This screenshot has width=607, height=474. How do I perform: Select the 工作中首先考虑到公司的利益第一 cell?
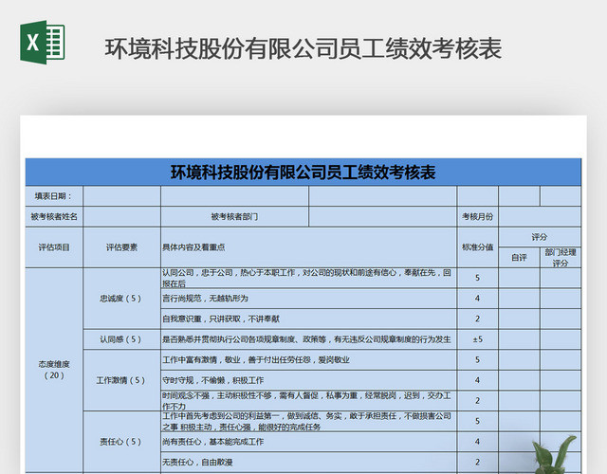click(x=309, y=421)
